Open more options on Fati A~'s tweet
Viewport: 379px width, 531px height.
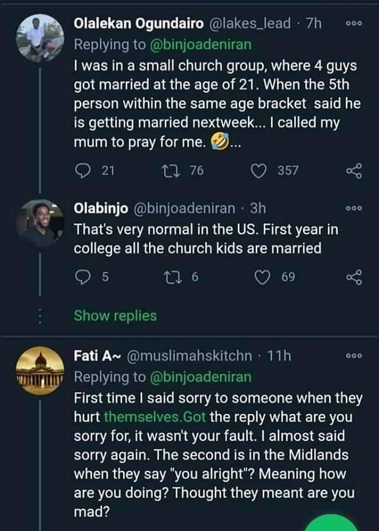[x=353, y=356]
